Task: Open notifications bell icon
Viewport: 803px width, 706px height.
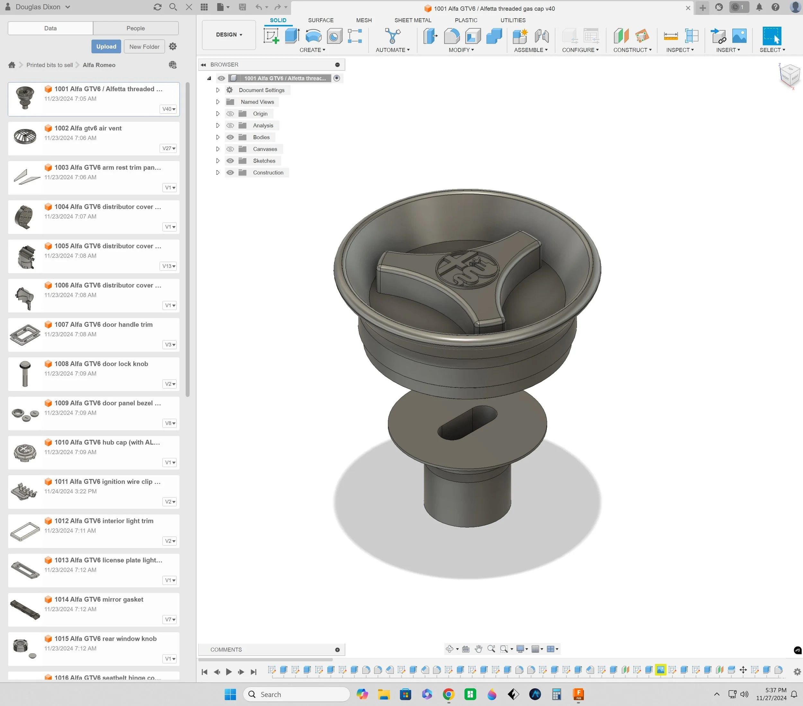Action: (x=759, y=7)
